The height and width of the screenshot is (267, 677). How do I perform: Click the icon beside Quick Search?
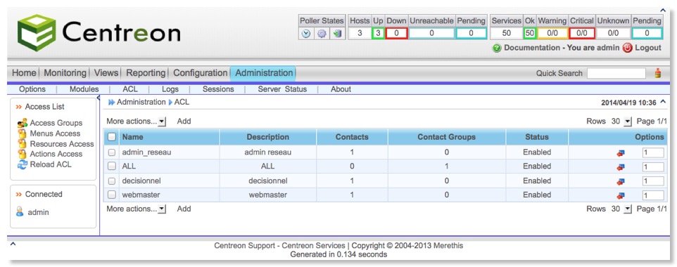[657, 73]
